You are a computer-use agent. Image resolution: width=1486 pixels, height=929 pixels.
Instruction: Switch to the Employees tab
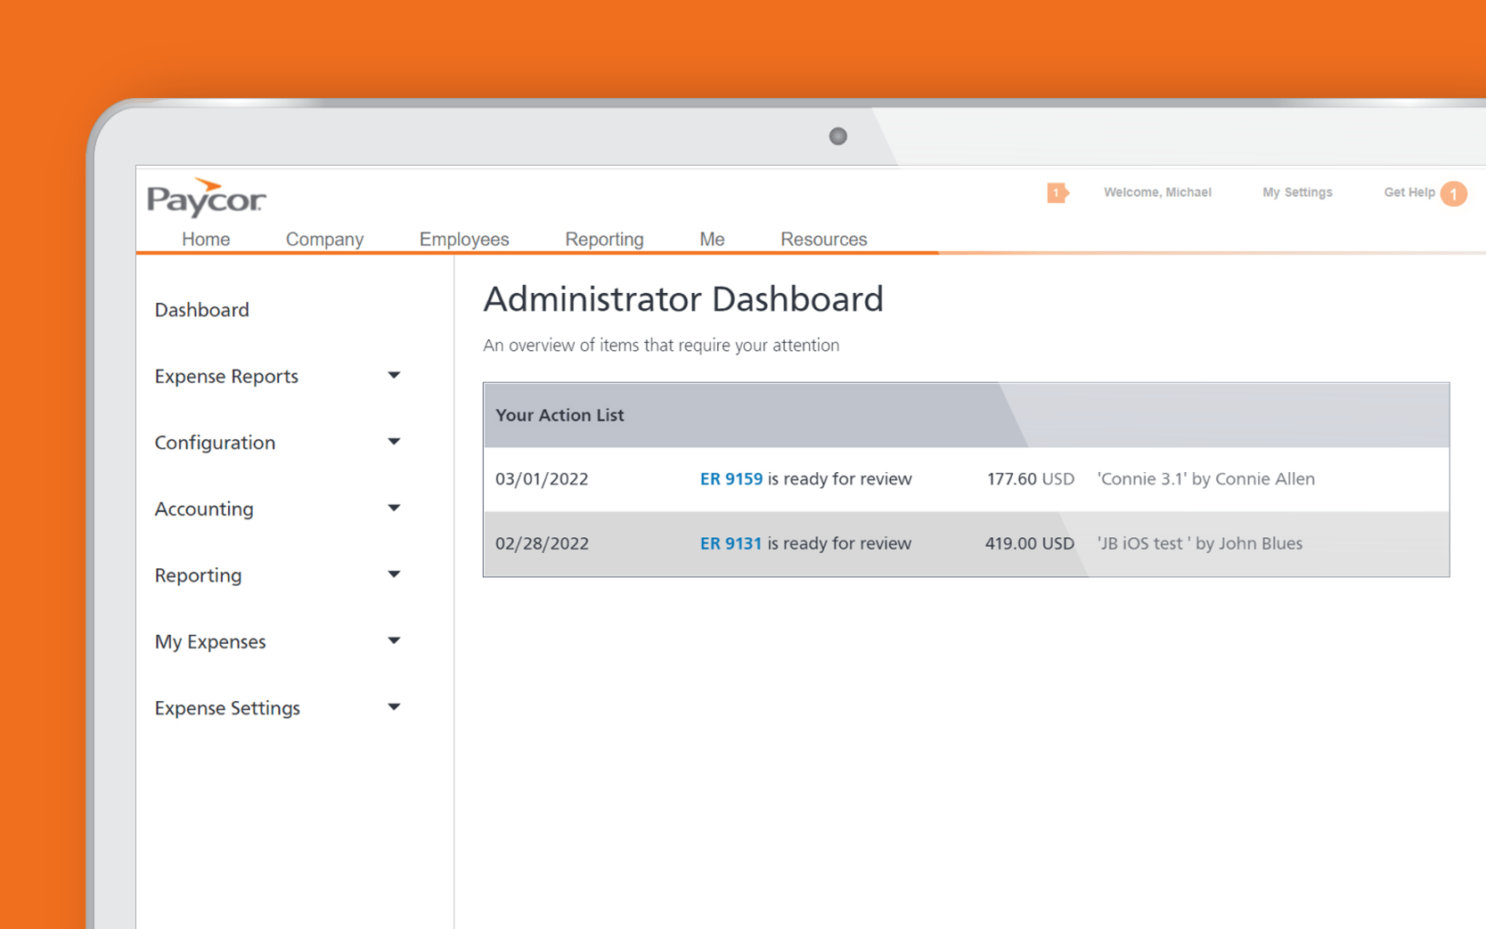point(464,239)
